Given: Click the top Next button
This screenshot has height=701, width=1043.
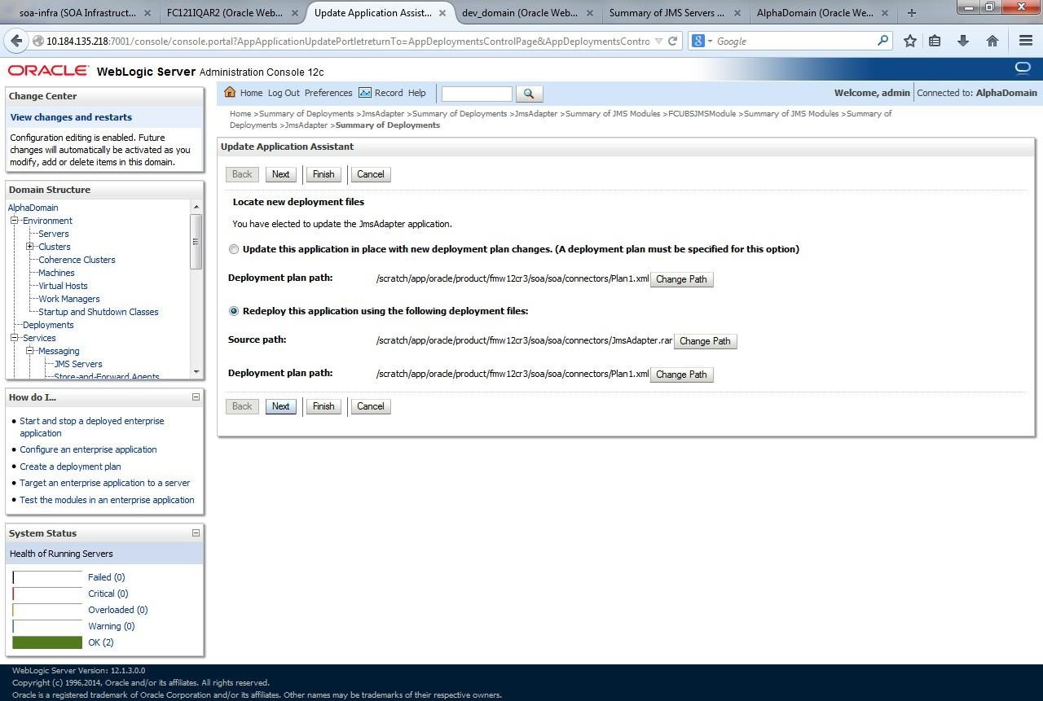Looking at the screenshot, I should 280,174.
